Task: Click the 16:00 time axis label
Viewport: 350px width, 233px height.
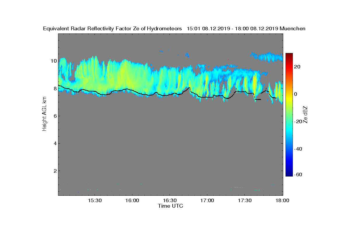Action: click(x=132, y=201)
